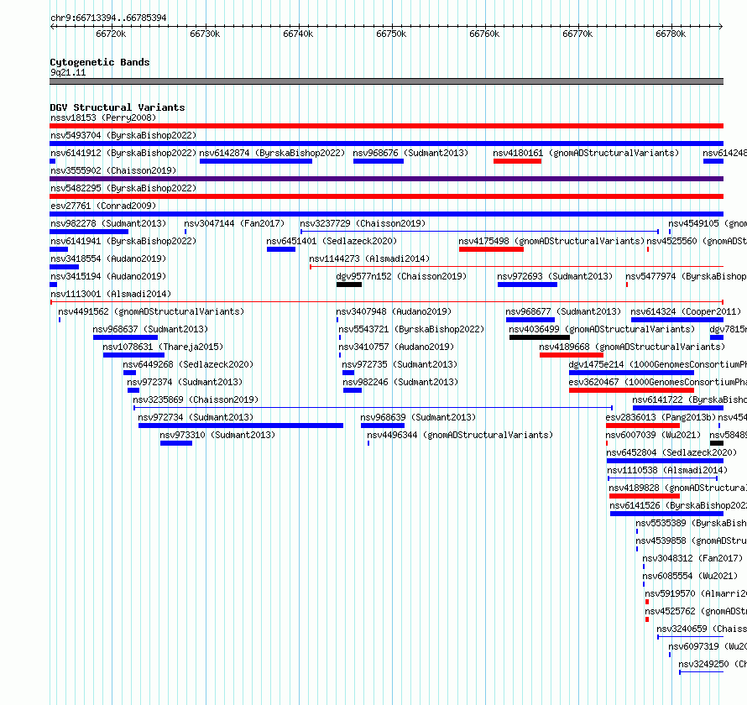Click the blue bar under nsv6142874

[256, 161]
